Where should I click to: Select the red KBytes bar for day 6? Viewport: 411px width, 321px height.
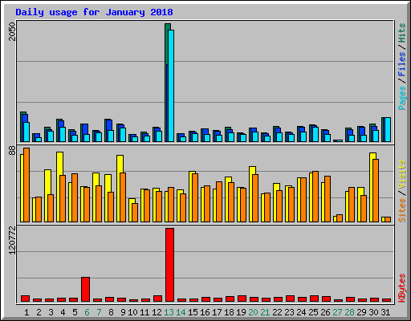click(x=85, y=290)
